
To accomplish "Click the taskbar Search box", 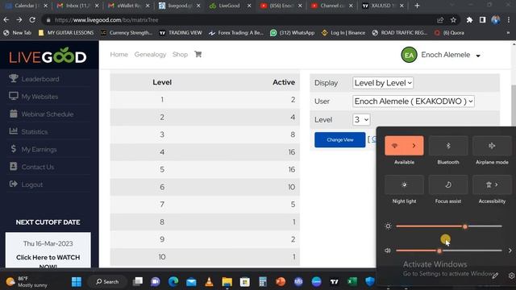I will [x=107, y=282].
